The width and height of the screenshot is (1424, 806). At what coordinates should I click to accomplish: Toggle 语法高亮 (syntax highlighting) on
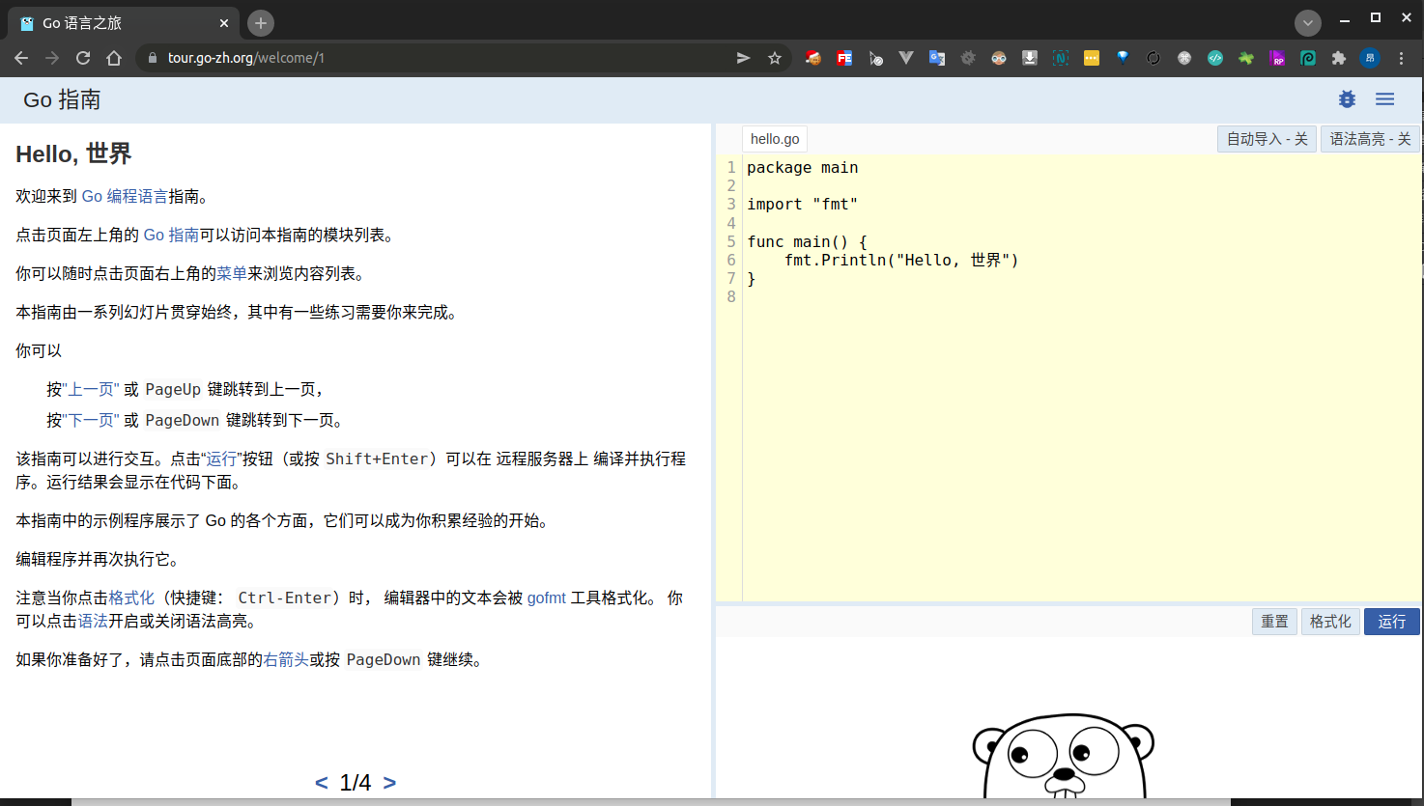[1369, 139]
